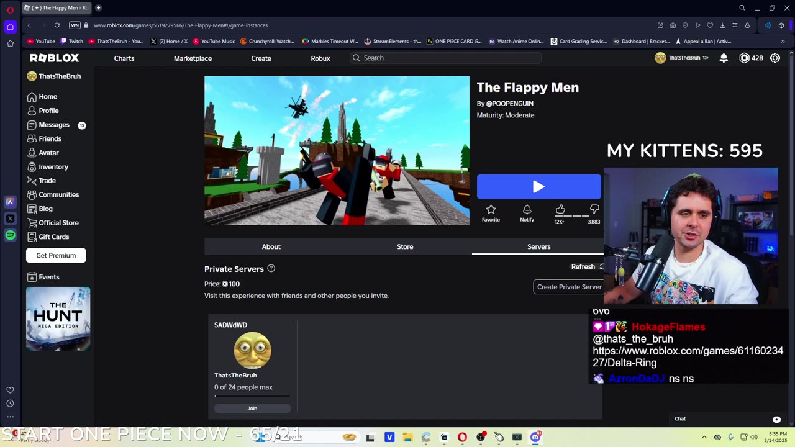Click the Private Servers help icon
795x447 pixels.
271,268
